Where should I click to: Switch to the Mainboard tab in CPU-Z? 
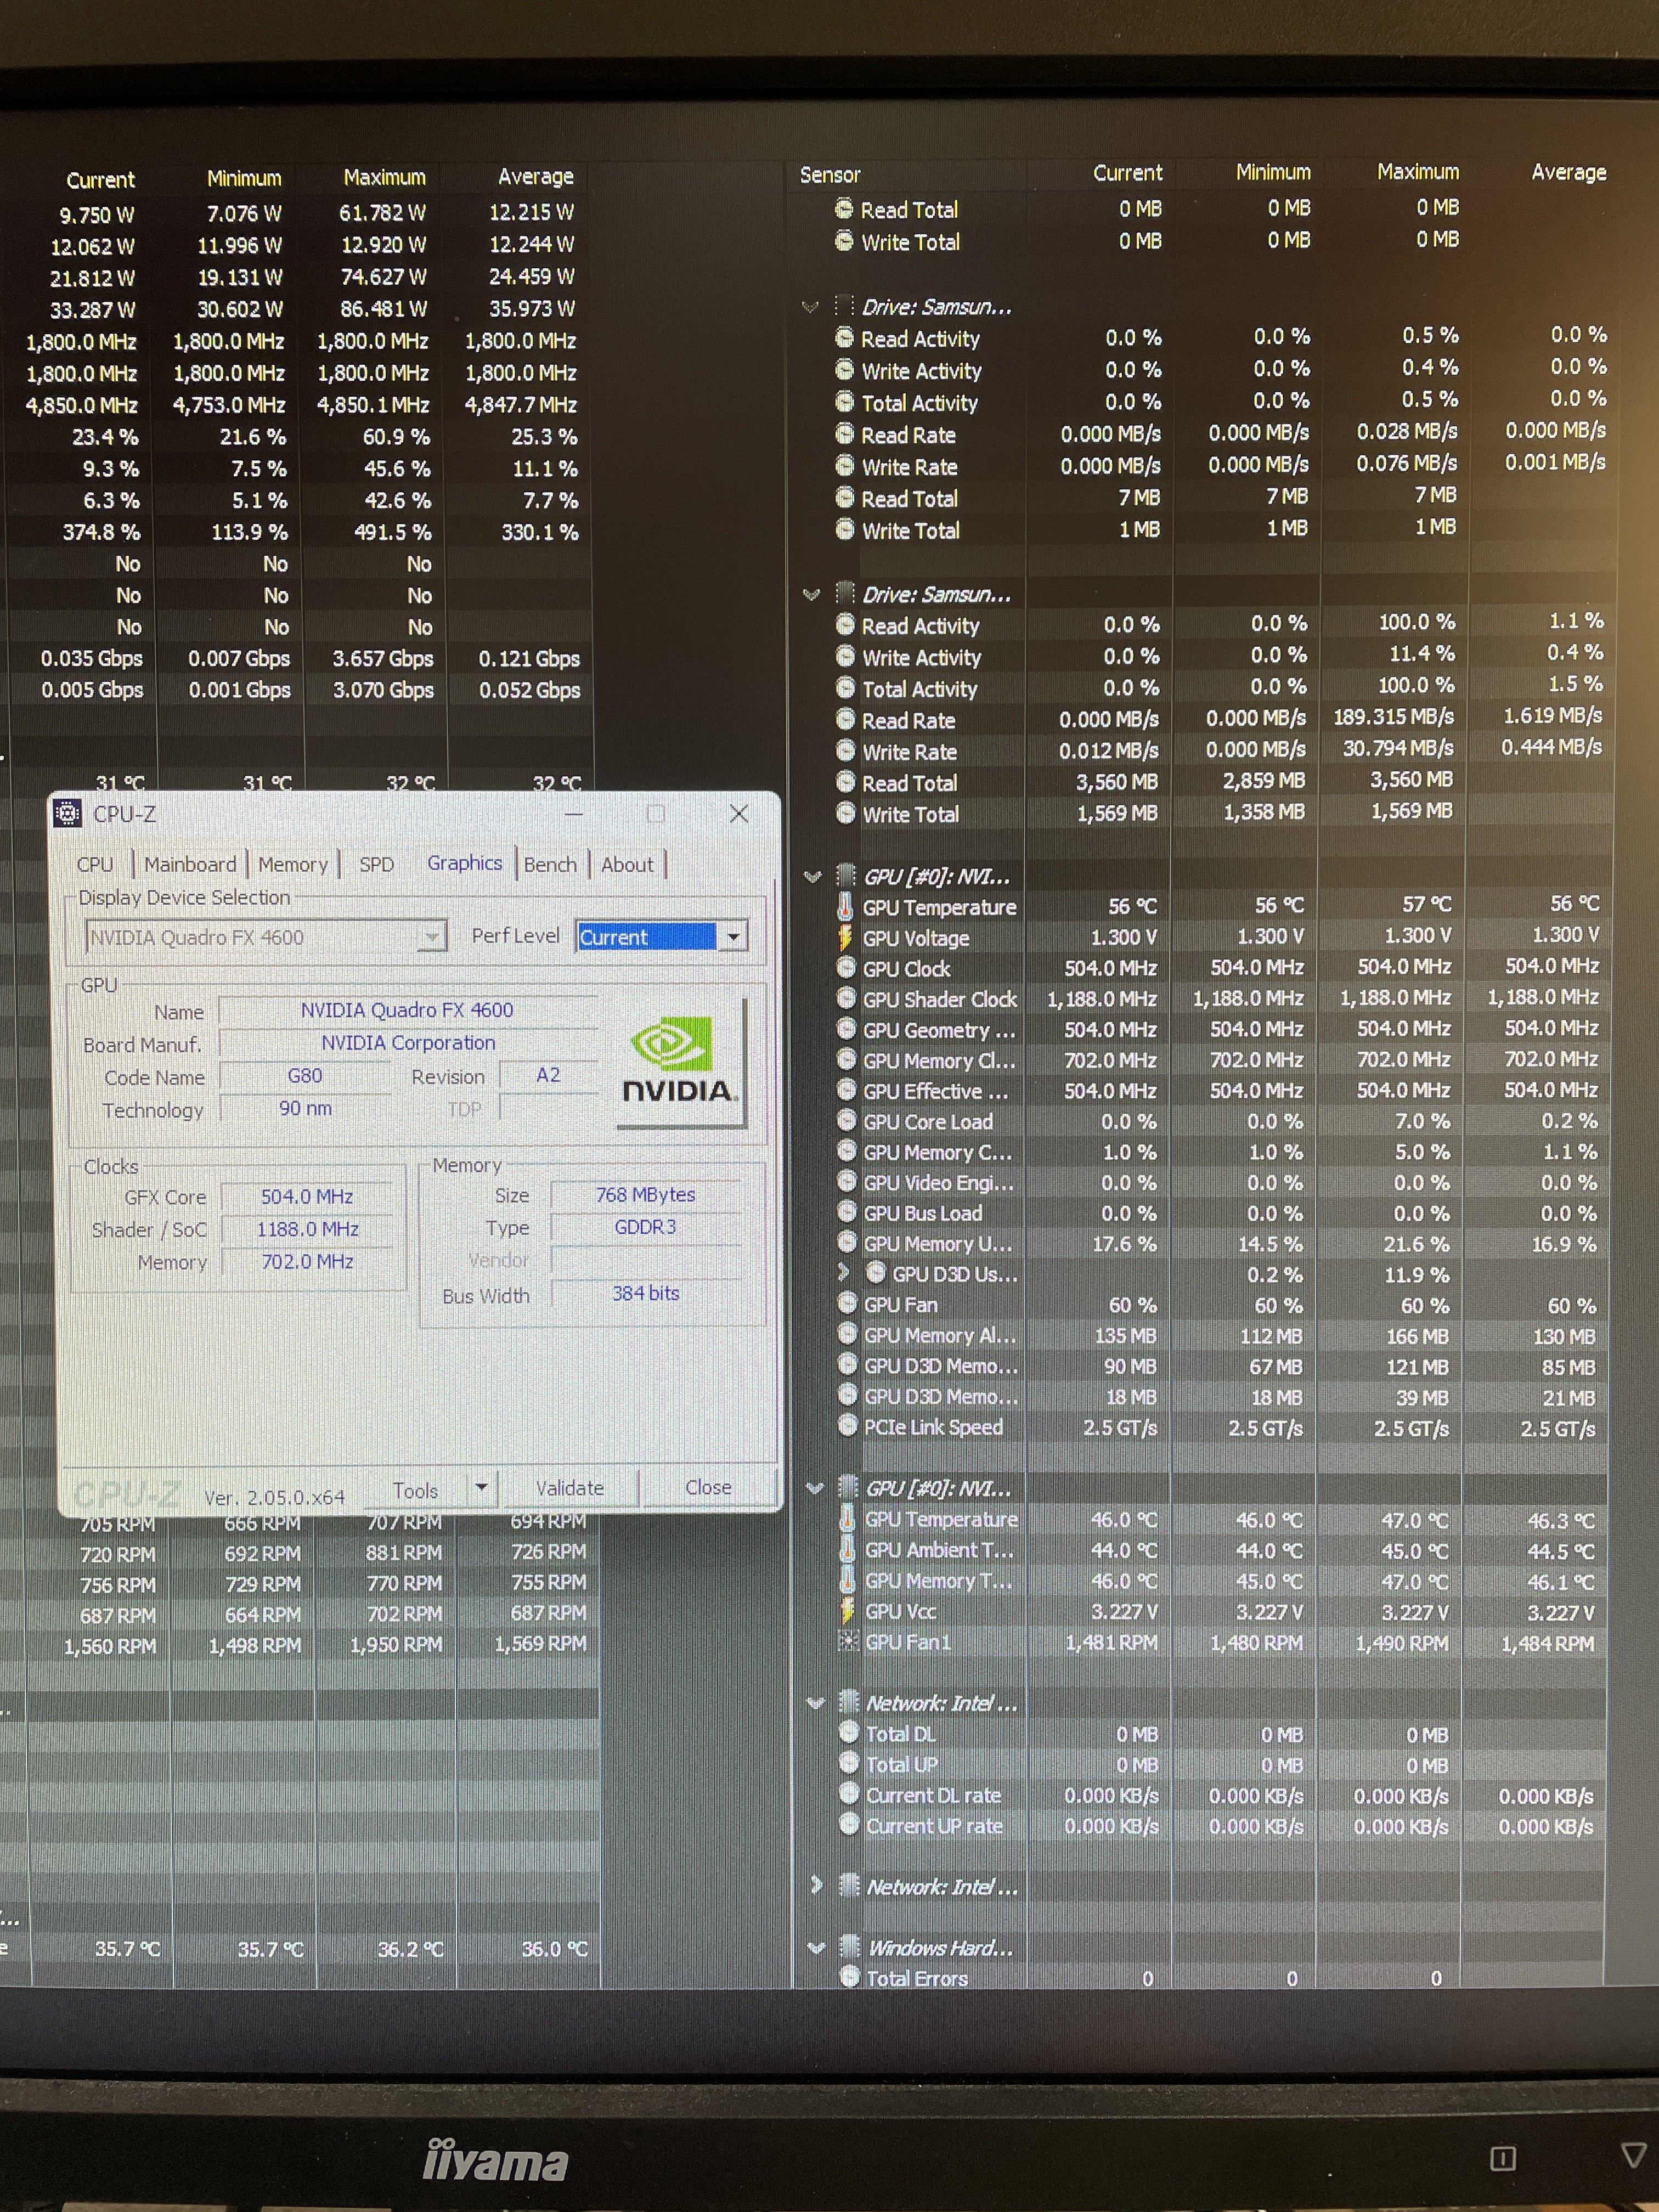(190, 864)
